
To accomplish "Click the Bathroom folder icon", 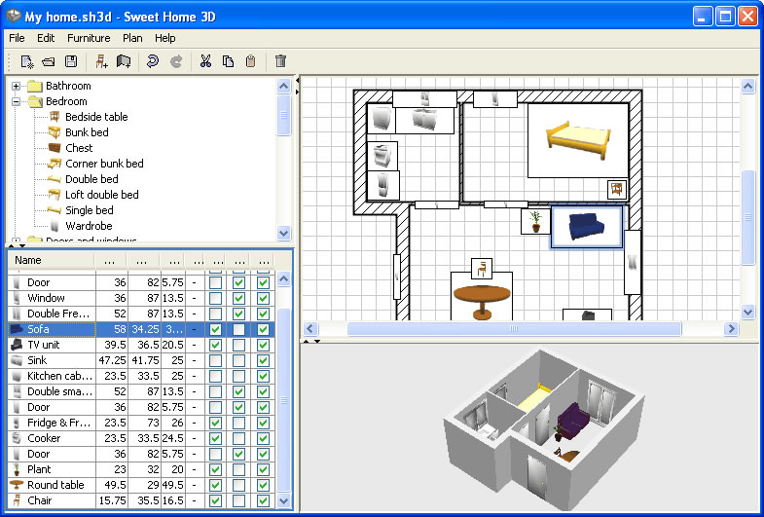I will click(35, 86).
